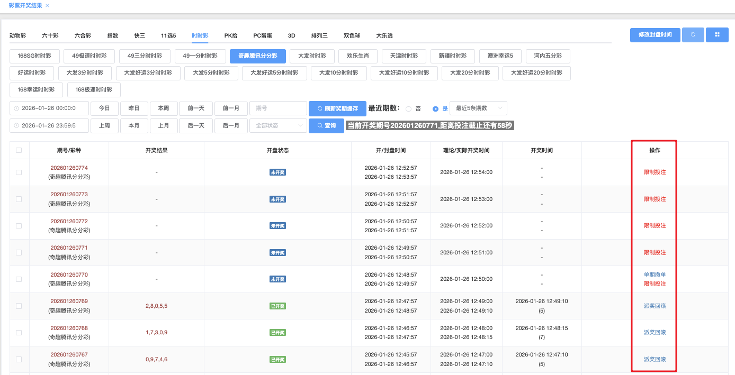
Task: Open the 全部状态 status dropdown
Action: [278, 126]
